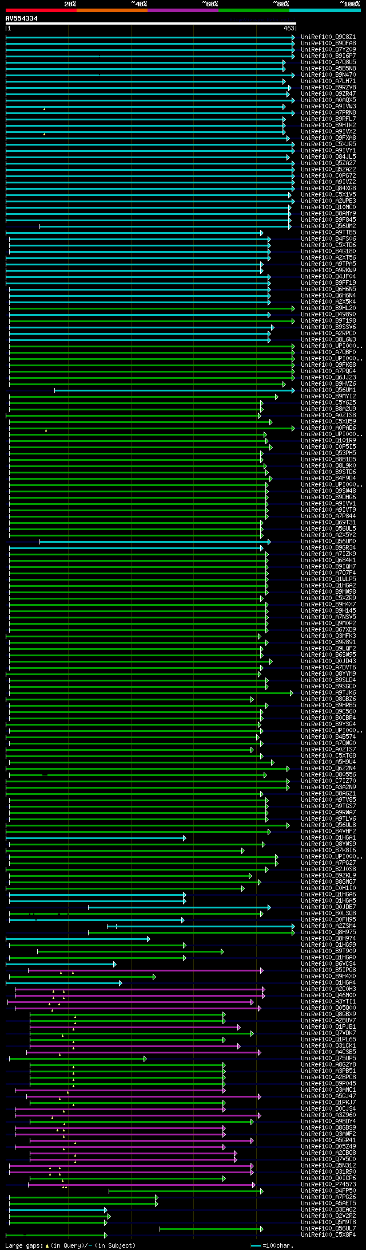Select the label UniRef100_A9BDY4
The height and width of the screenshot is (1250, 366).
pyautogui.click(x=328, y=1122)
